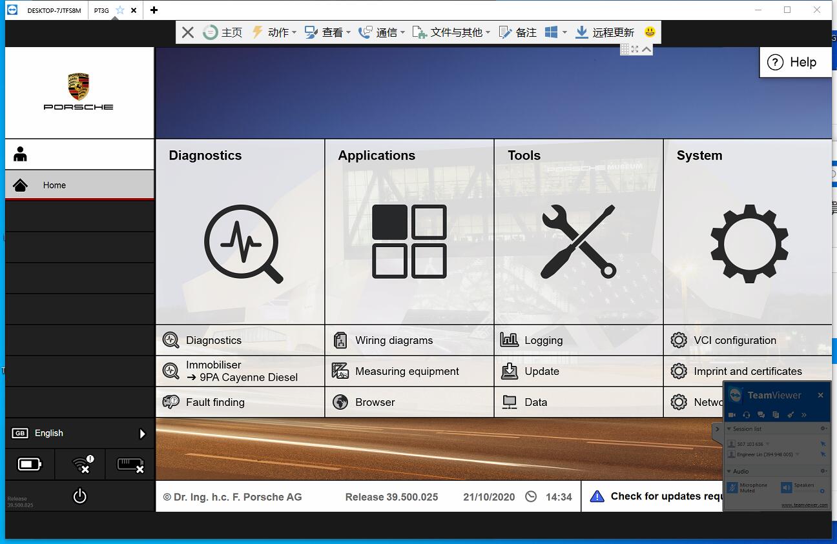This screenshot has height=544, width=837.
Task: Open Imprint and certificates
Action: (748, 371)
